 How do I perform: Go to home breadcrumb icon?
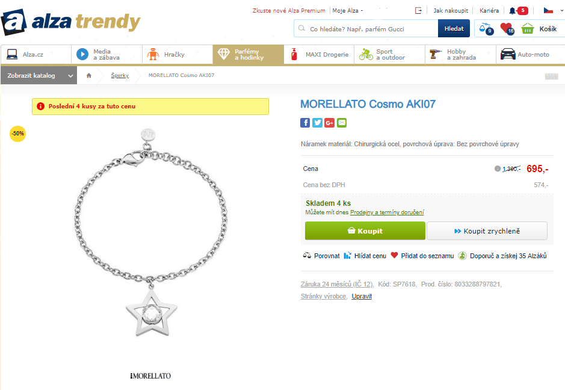pyautogui.click(x=88, y=75)
